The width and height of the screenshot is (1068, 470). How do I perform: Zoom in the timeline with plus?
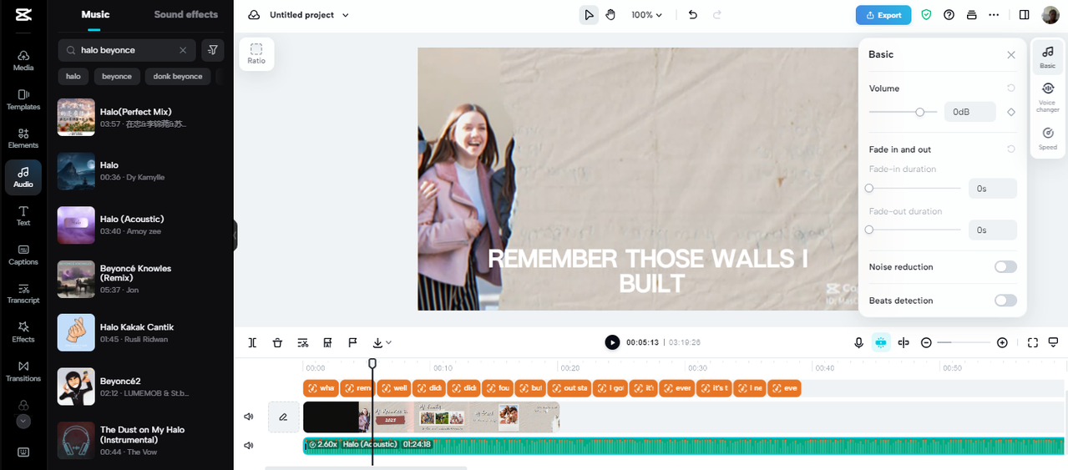(1002, 342)
